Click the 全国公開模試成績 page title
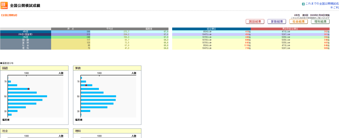The width and height of the screenshot is (339, 138). tap(25, 6)
